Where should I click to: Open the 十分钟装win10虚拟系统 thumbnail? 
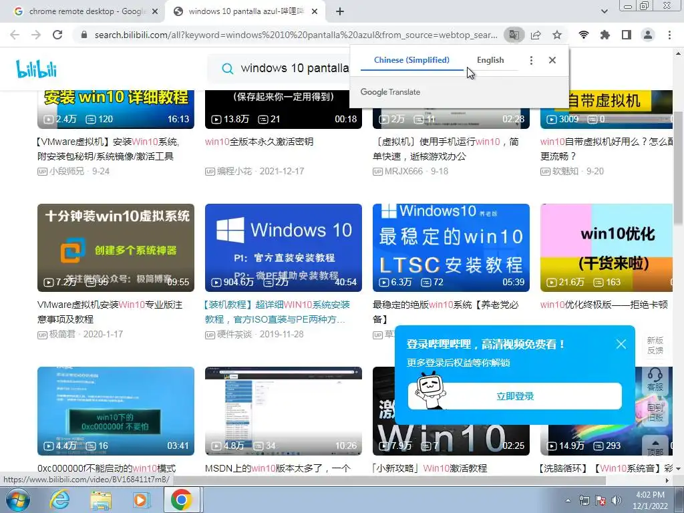pos(116,248)
